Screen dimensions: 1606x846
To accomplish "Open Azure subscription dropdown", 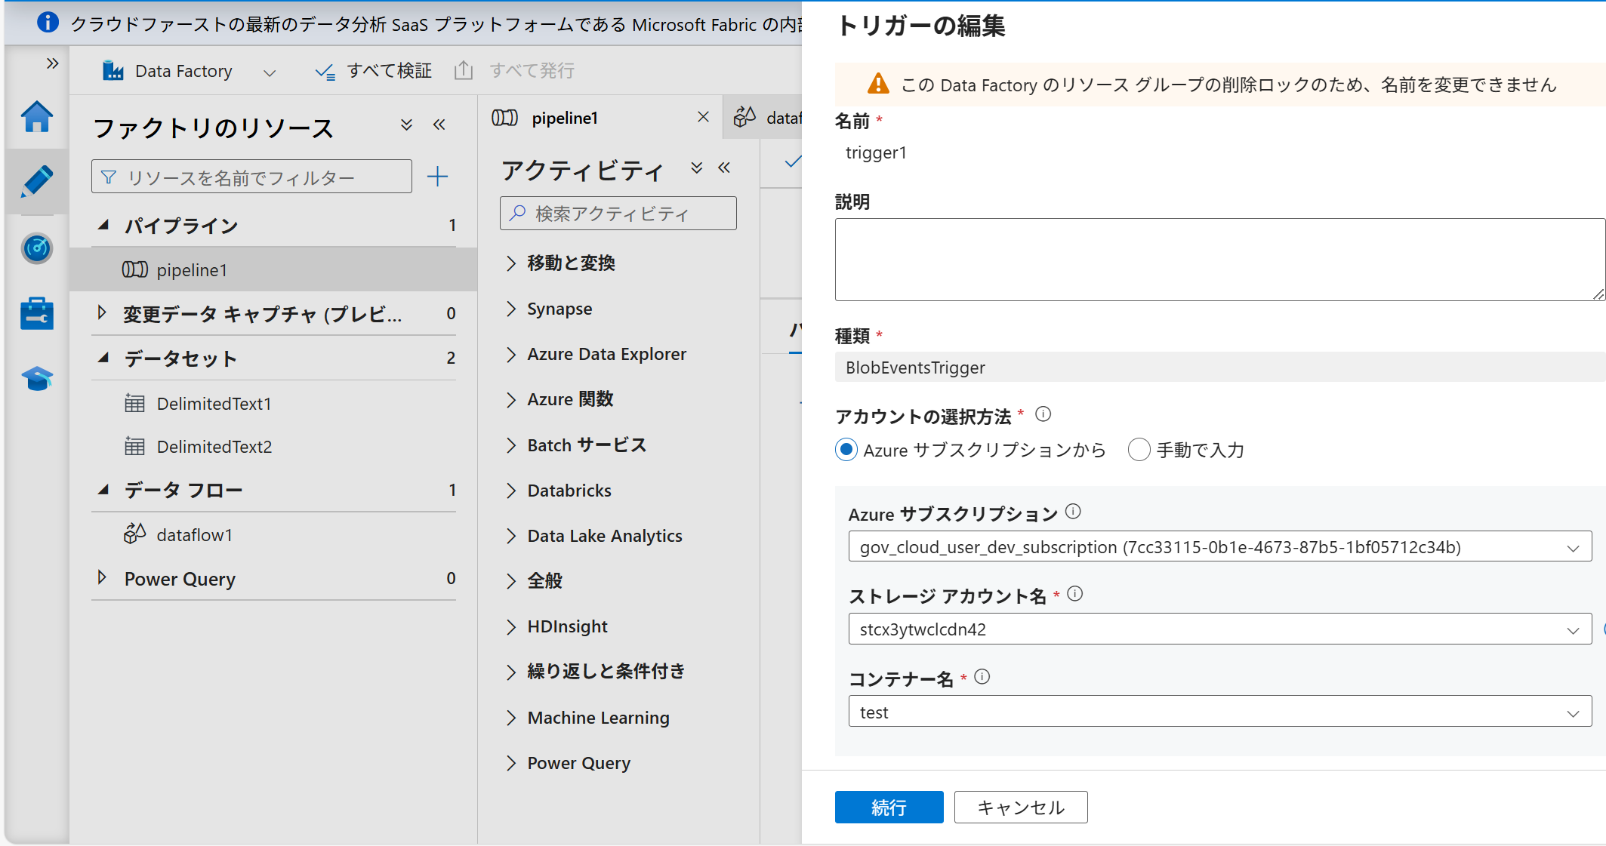I will (1219, 547).
